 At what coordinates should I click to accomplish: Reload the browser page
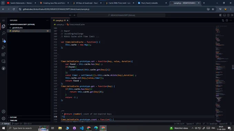13,9
